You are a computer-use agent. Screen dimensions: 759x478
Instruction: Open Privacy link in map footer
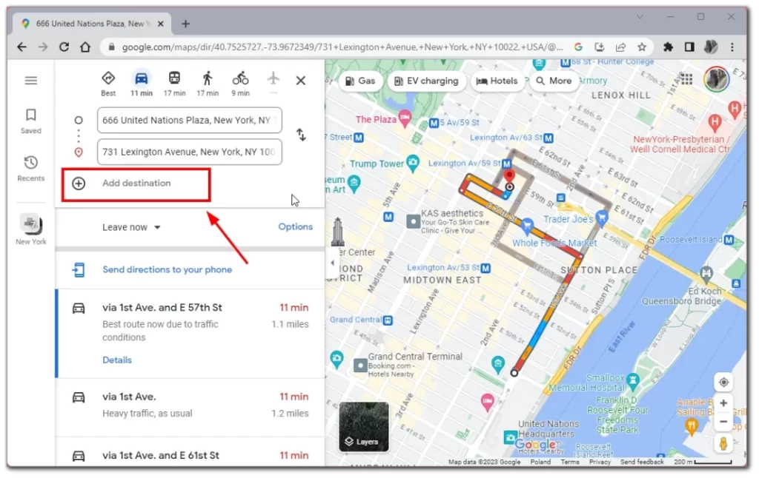click(x=600, y=462)
